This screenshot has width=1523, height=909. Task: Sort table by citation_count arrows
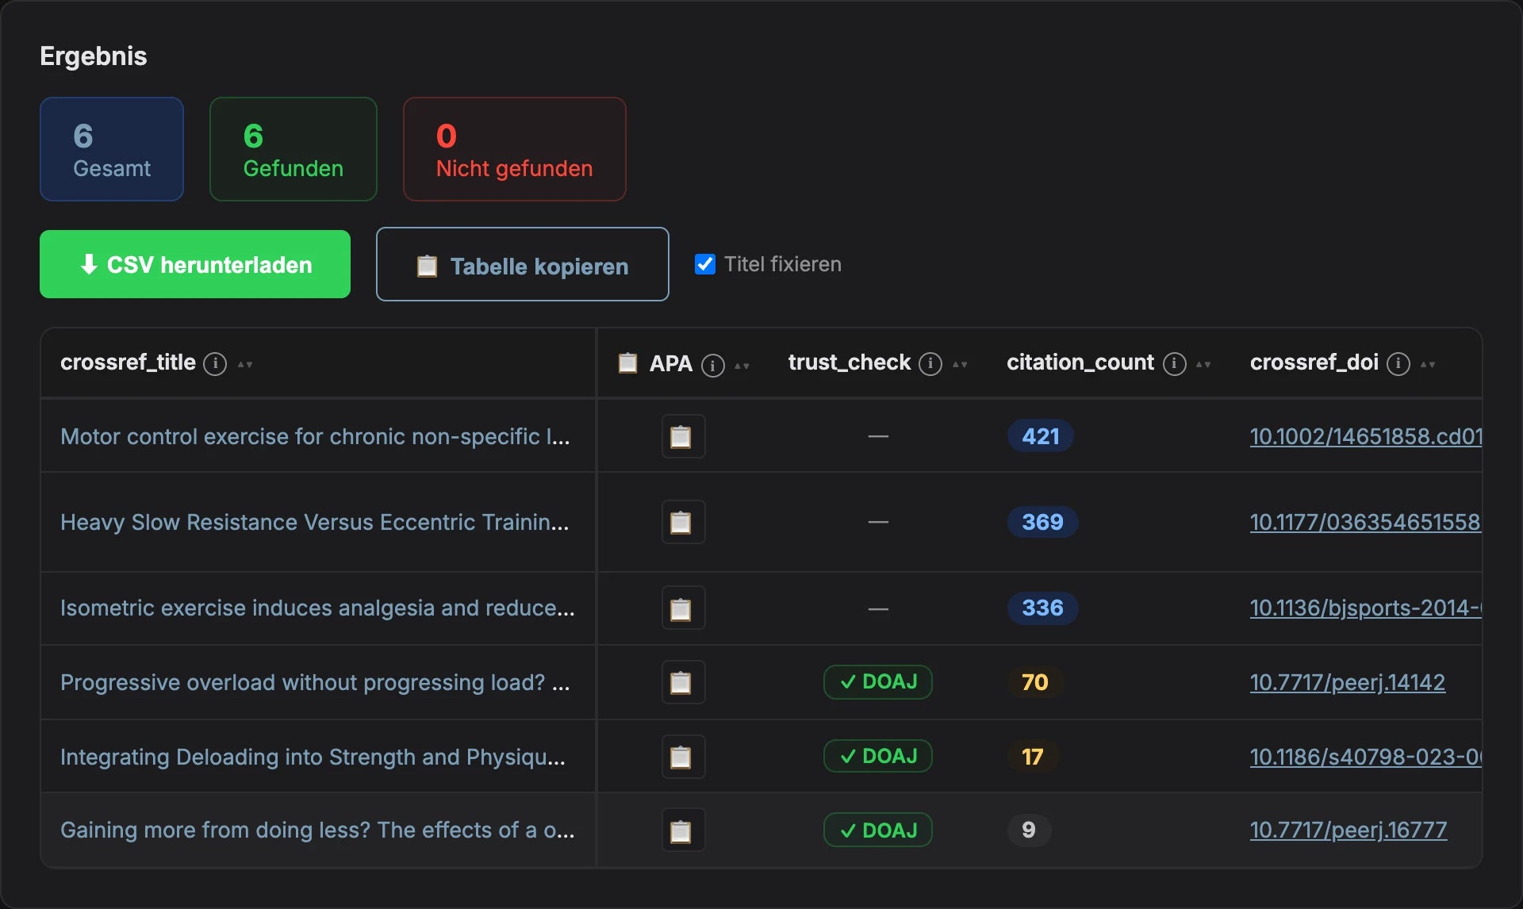tap(1203, 364)
